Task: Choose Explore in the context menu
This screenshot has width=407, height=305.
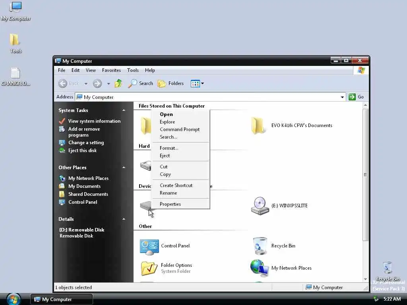Action: pos(181,122)
